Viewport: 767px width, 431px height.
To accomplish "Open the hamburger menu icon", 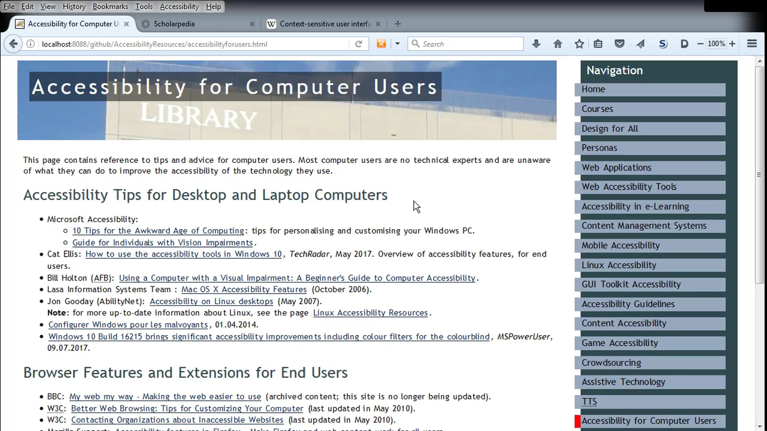I will [x=752, y=44].
